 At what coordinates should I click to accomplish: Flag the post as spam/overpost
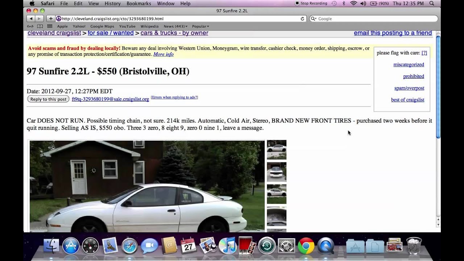[409, 88]
